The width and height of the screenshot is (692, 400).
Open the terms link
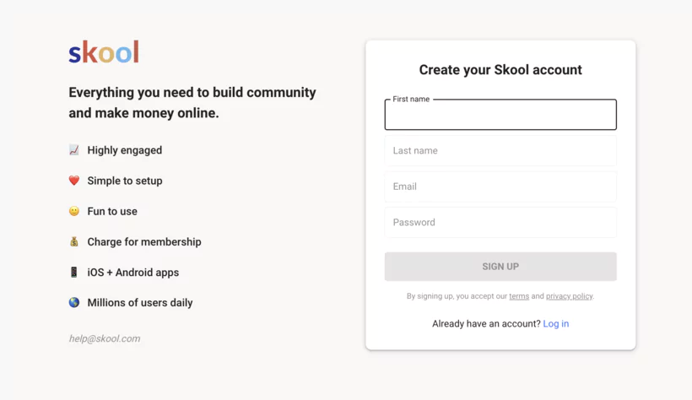[519, 296]
